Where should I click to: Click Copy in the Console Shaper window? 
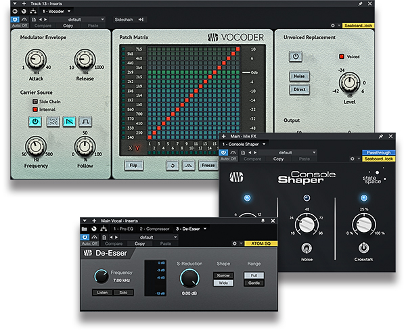278,159
